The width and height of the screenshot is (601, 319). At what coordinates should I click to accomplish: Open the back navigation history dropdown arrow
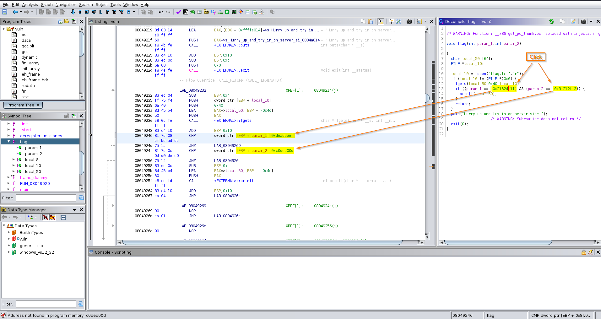21,12
